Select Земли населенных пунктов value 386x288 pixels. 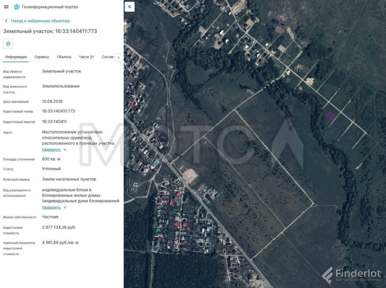[69, 179]
